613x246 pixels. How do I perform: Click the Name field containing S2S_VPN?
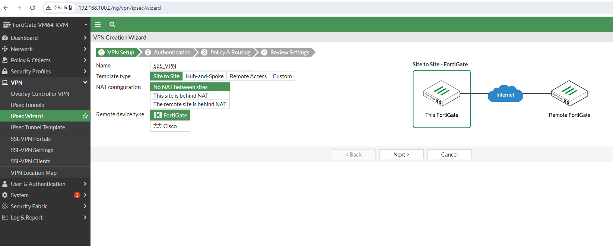click(x=201, y=66)
